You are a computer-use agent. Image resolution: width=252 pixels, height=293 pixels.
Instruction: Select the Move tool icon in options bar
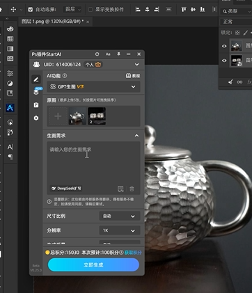click(x=13, y=9)
